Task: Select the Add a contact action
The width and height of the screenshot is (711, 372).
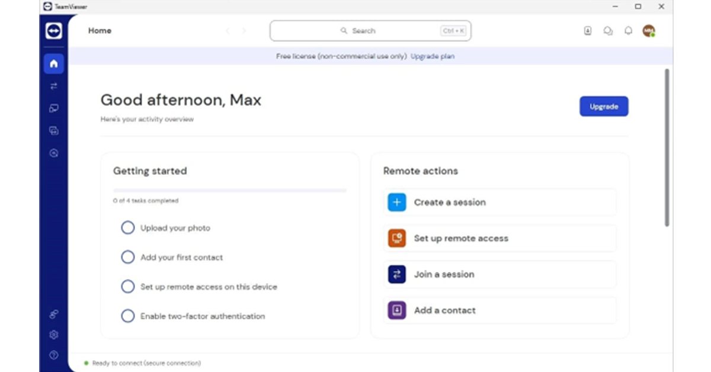Action: pos(499,310)
